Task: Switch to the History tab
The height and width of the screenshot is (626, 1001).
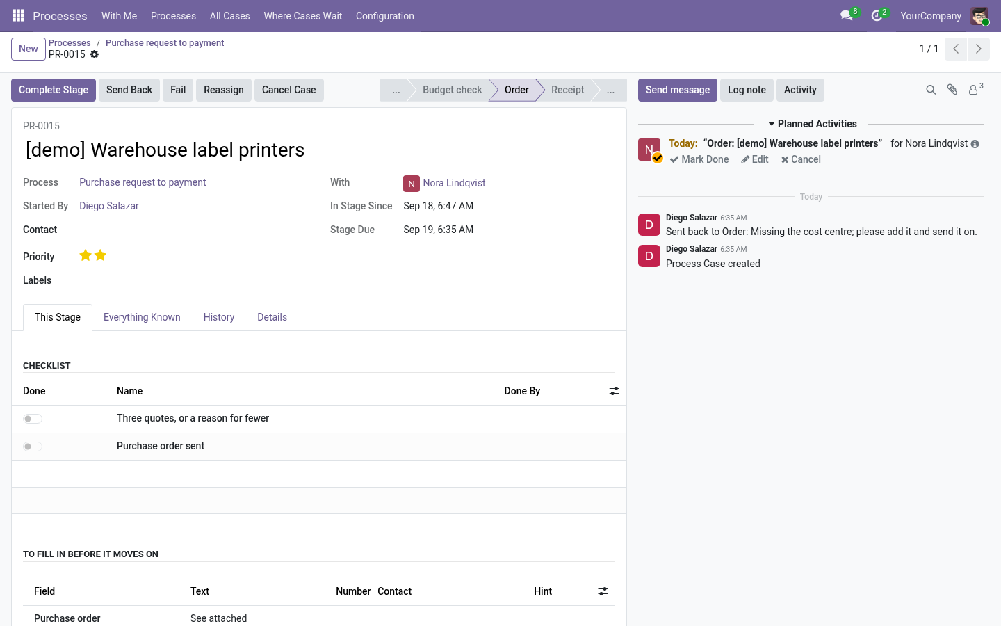Action: click(219, 317)
